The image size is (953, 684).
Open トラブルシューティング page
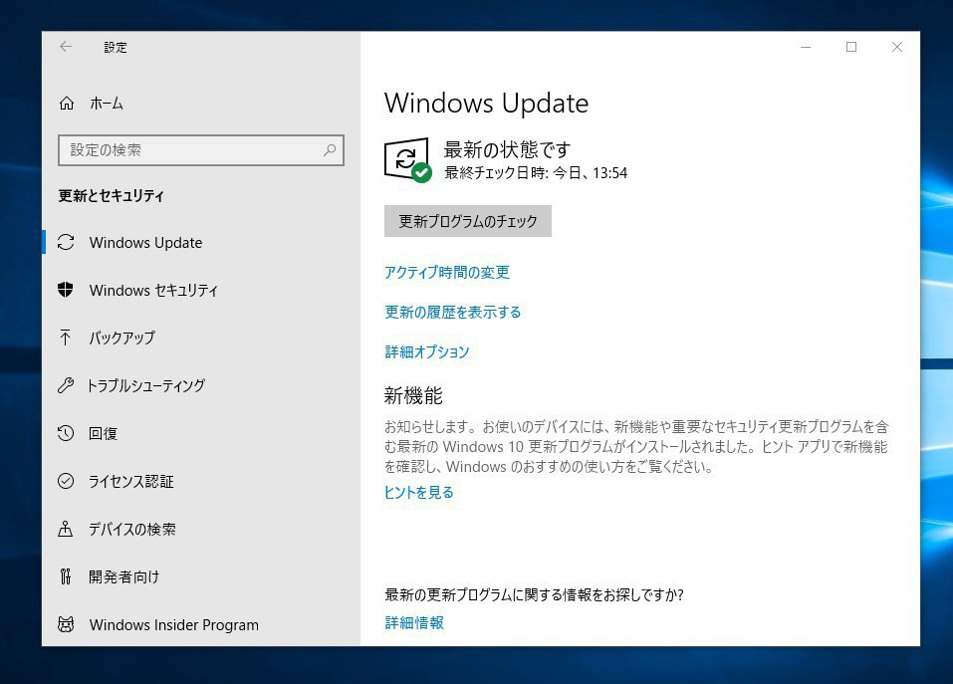(200, 385)
